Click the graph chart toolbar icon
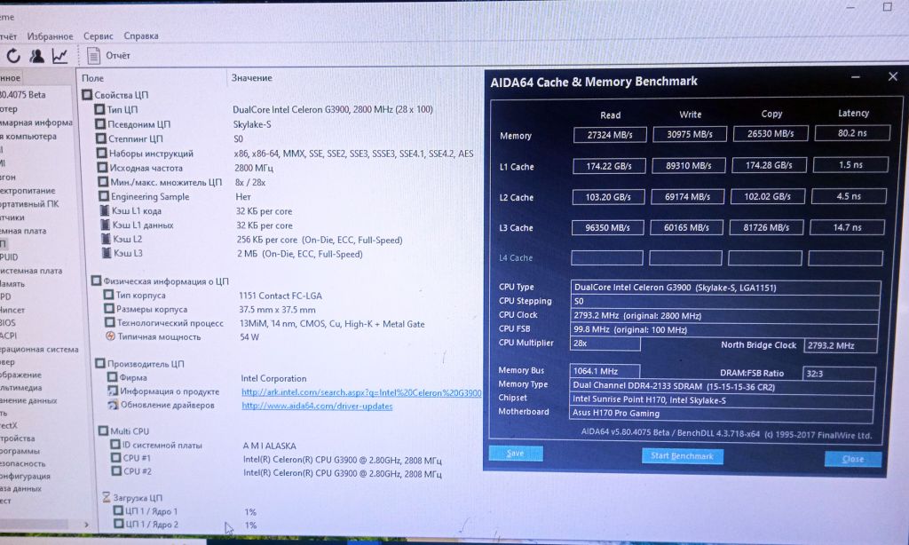 (59, 56)
